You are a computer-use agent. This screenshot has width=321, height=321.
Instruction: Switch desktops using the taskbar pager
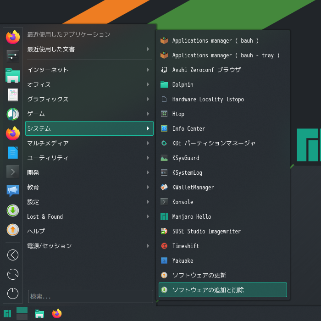pos(22,313)
